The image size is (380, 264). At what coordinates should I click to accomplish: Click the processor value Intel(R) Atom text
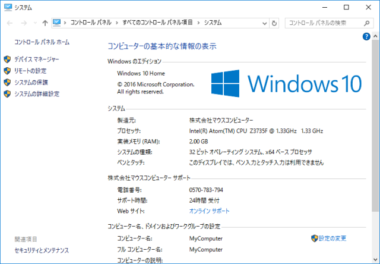[x=256, y=131]
